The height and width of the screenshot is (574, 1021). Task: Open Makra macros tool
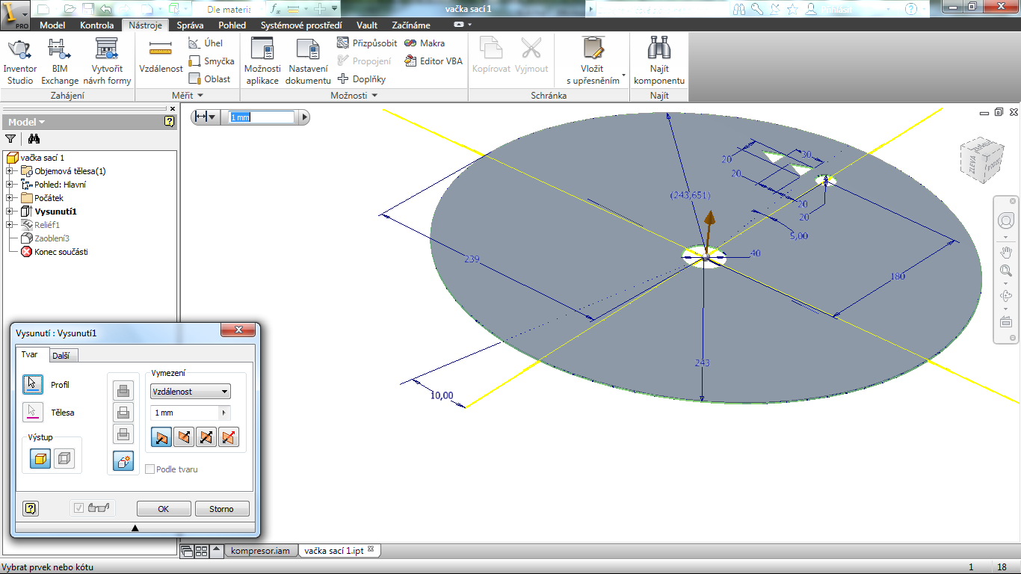click(x=425, y=43)
